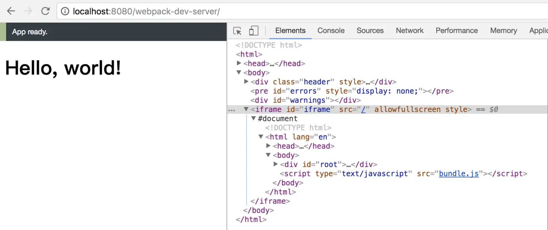Screen dimensions: 548x230
Task: Follow the iframe src "/" link
Action: coord(364,109)
